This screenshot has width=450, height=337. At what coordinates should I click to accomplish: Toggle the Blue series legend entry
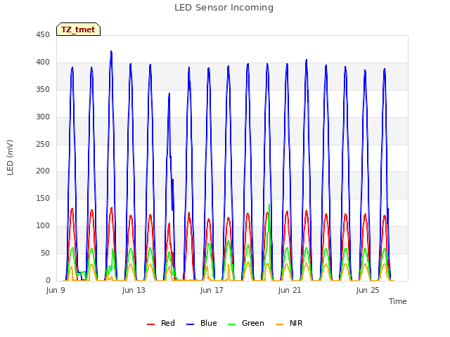click(x=202, y=323)
